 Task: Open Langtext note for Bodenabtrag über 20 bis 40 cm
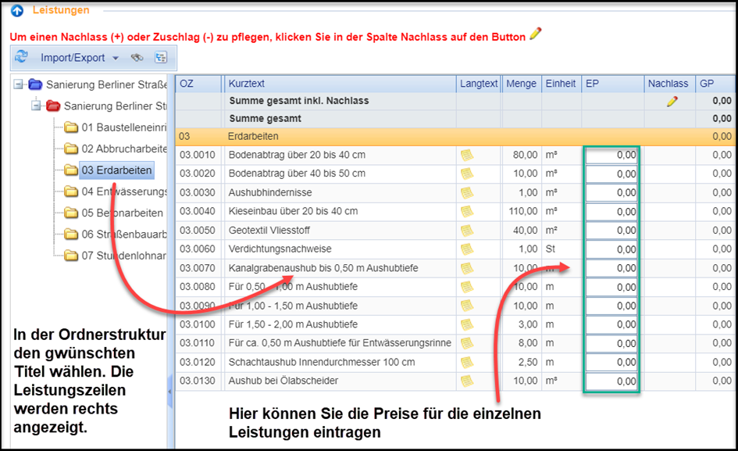[467, 155]
